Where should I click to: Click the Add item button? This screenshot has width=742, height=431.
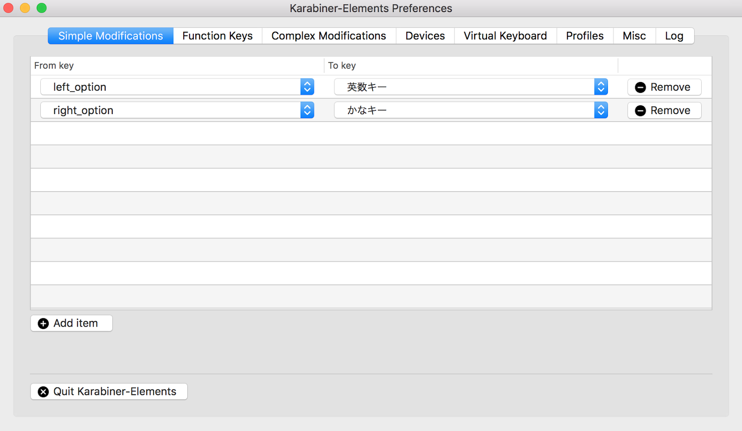click(x=71, y=323)
